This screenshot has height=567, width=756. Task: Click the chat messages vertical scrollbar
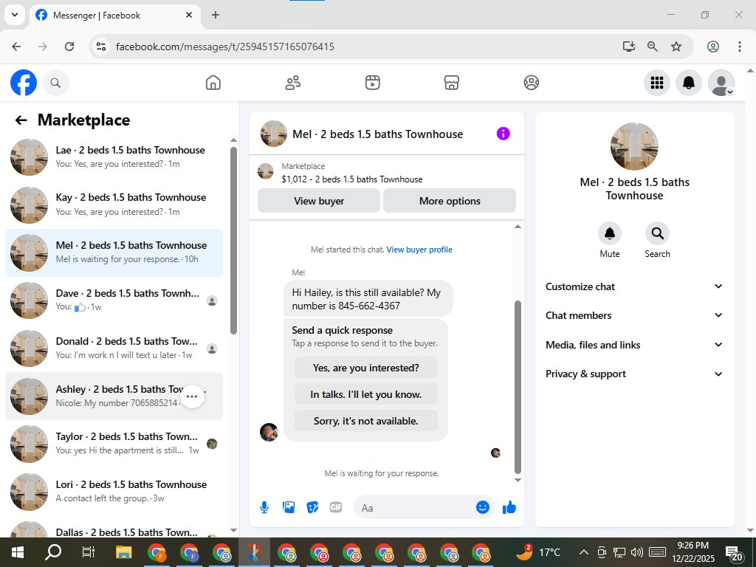518,387
